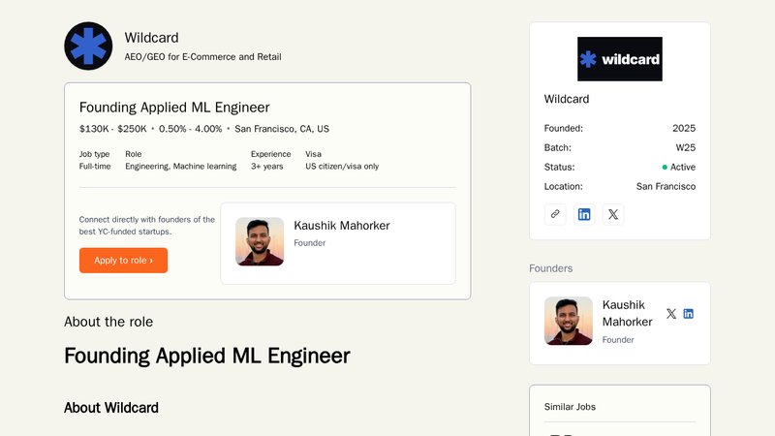Click the wildcard banner logo image
Screen dimensions: 775x436
point(620,59)
